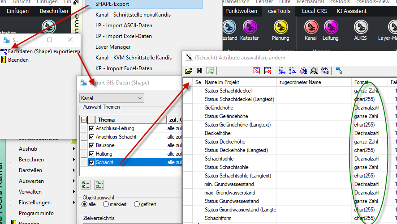The image size is (397, 224).
Task: Uncheck the Anschluss-Leitung theme checkbox
Action: pos(91,128)
